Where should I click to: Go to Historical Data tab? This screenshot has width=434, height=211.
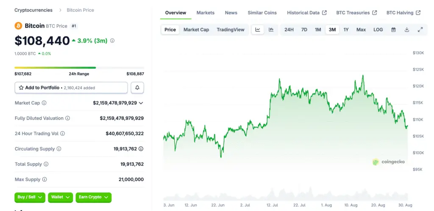(x=306, y=13)
